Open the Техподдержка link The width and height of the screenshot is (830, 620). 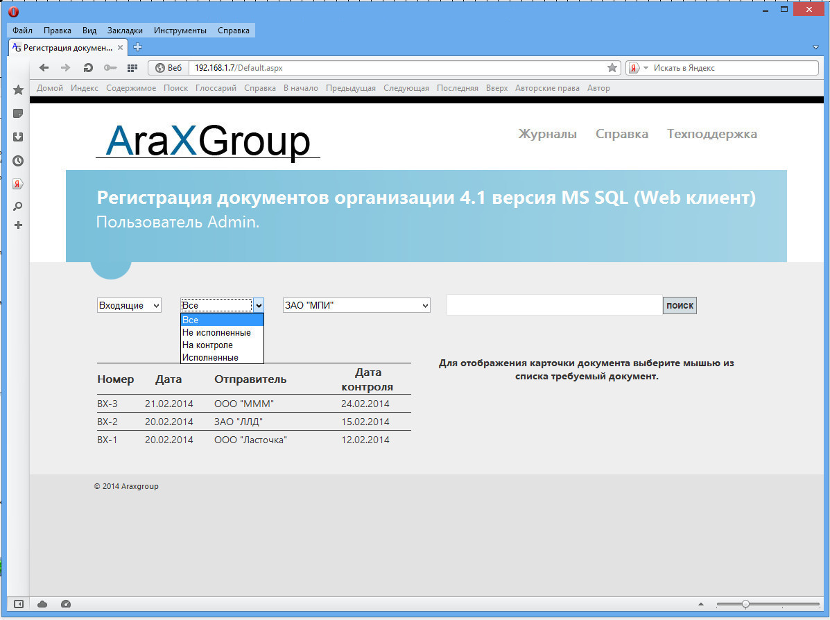pos(712,134)
